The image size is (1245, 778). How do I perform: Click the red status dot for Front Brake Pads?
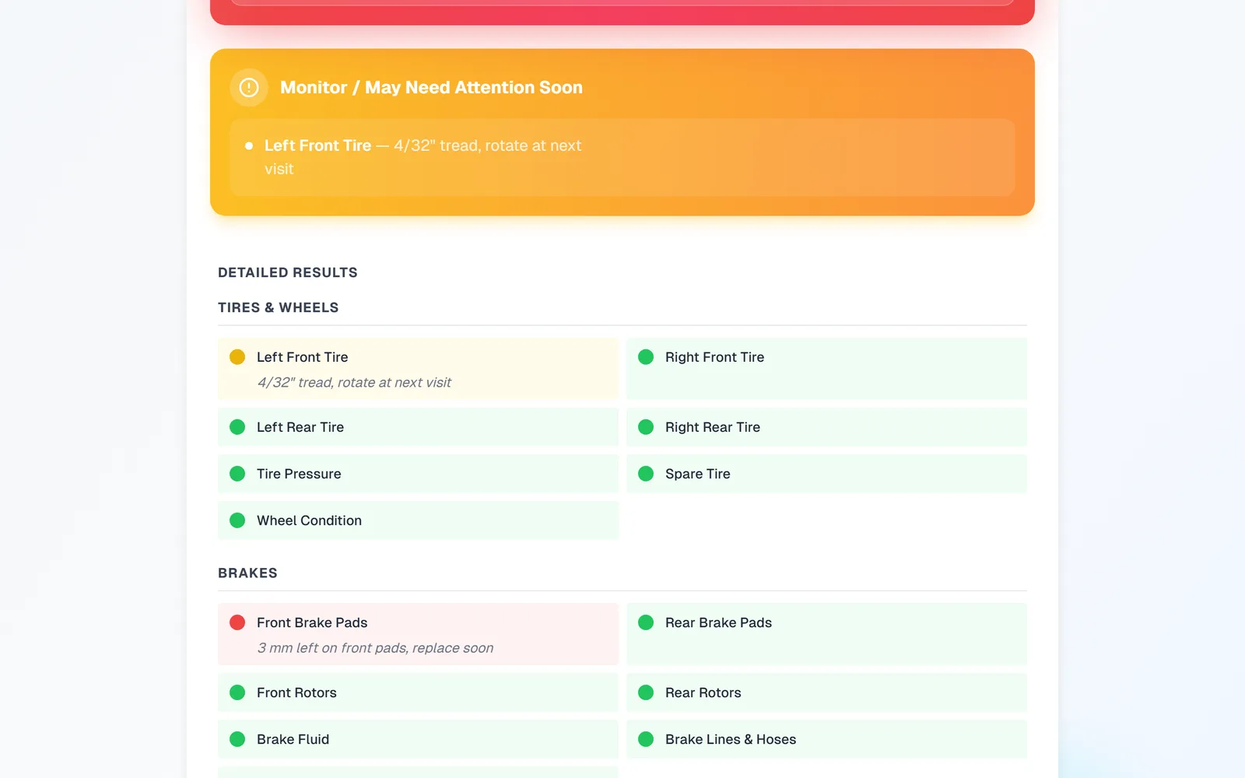click(237, 622)
